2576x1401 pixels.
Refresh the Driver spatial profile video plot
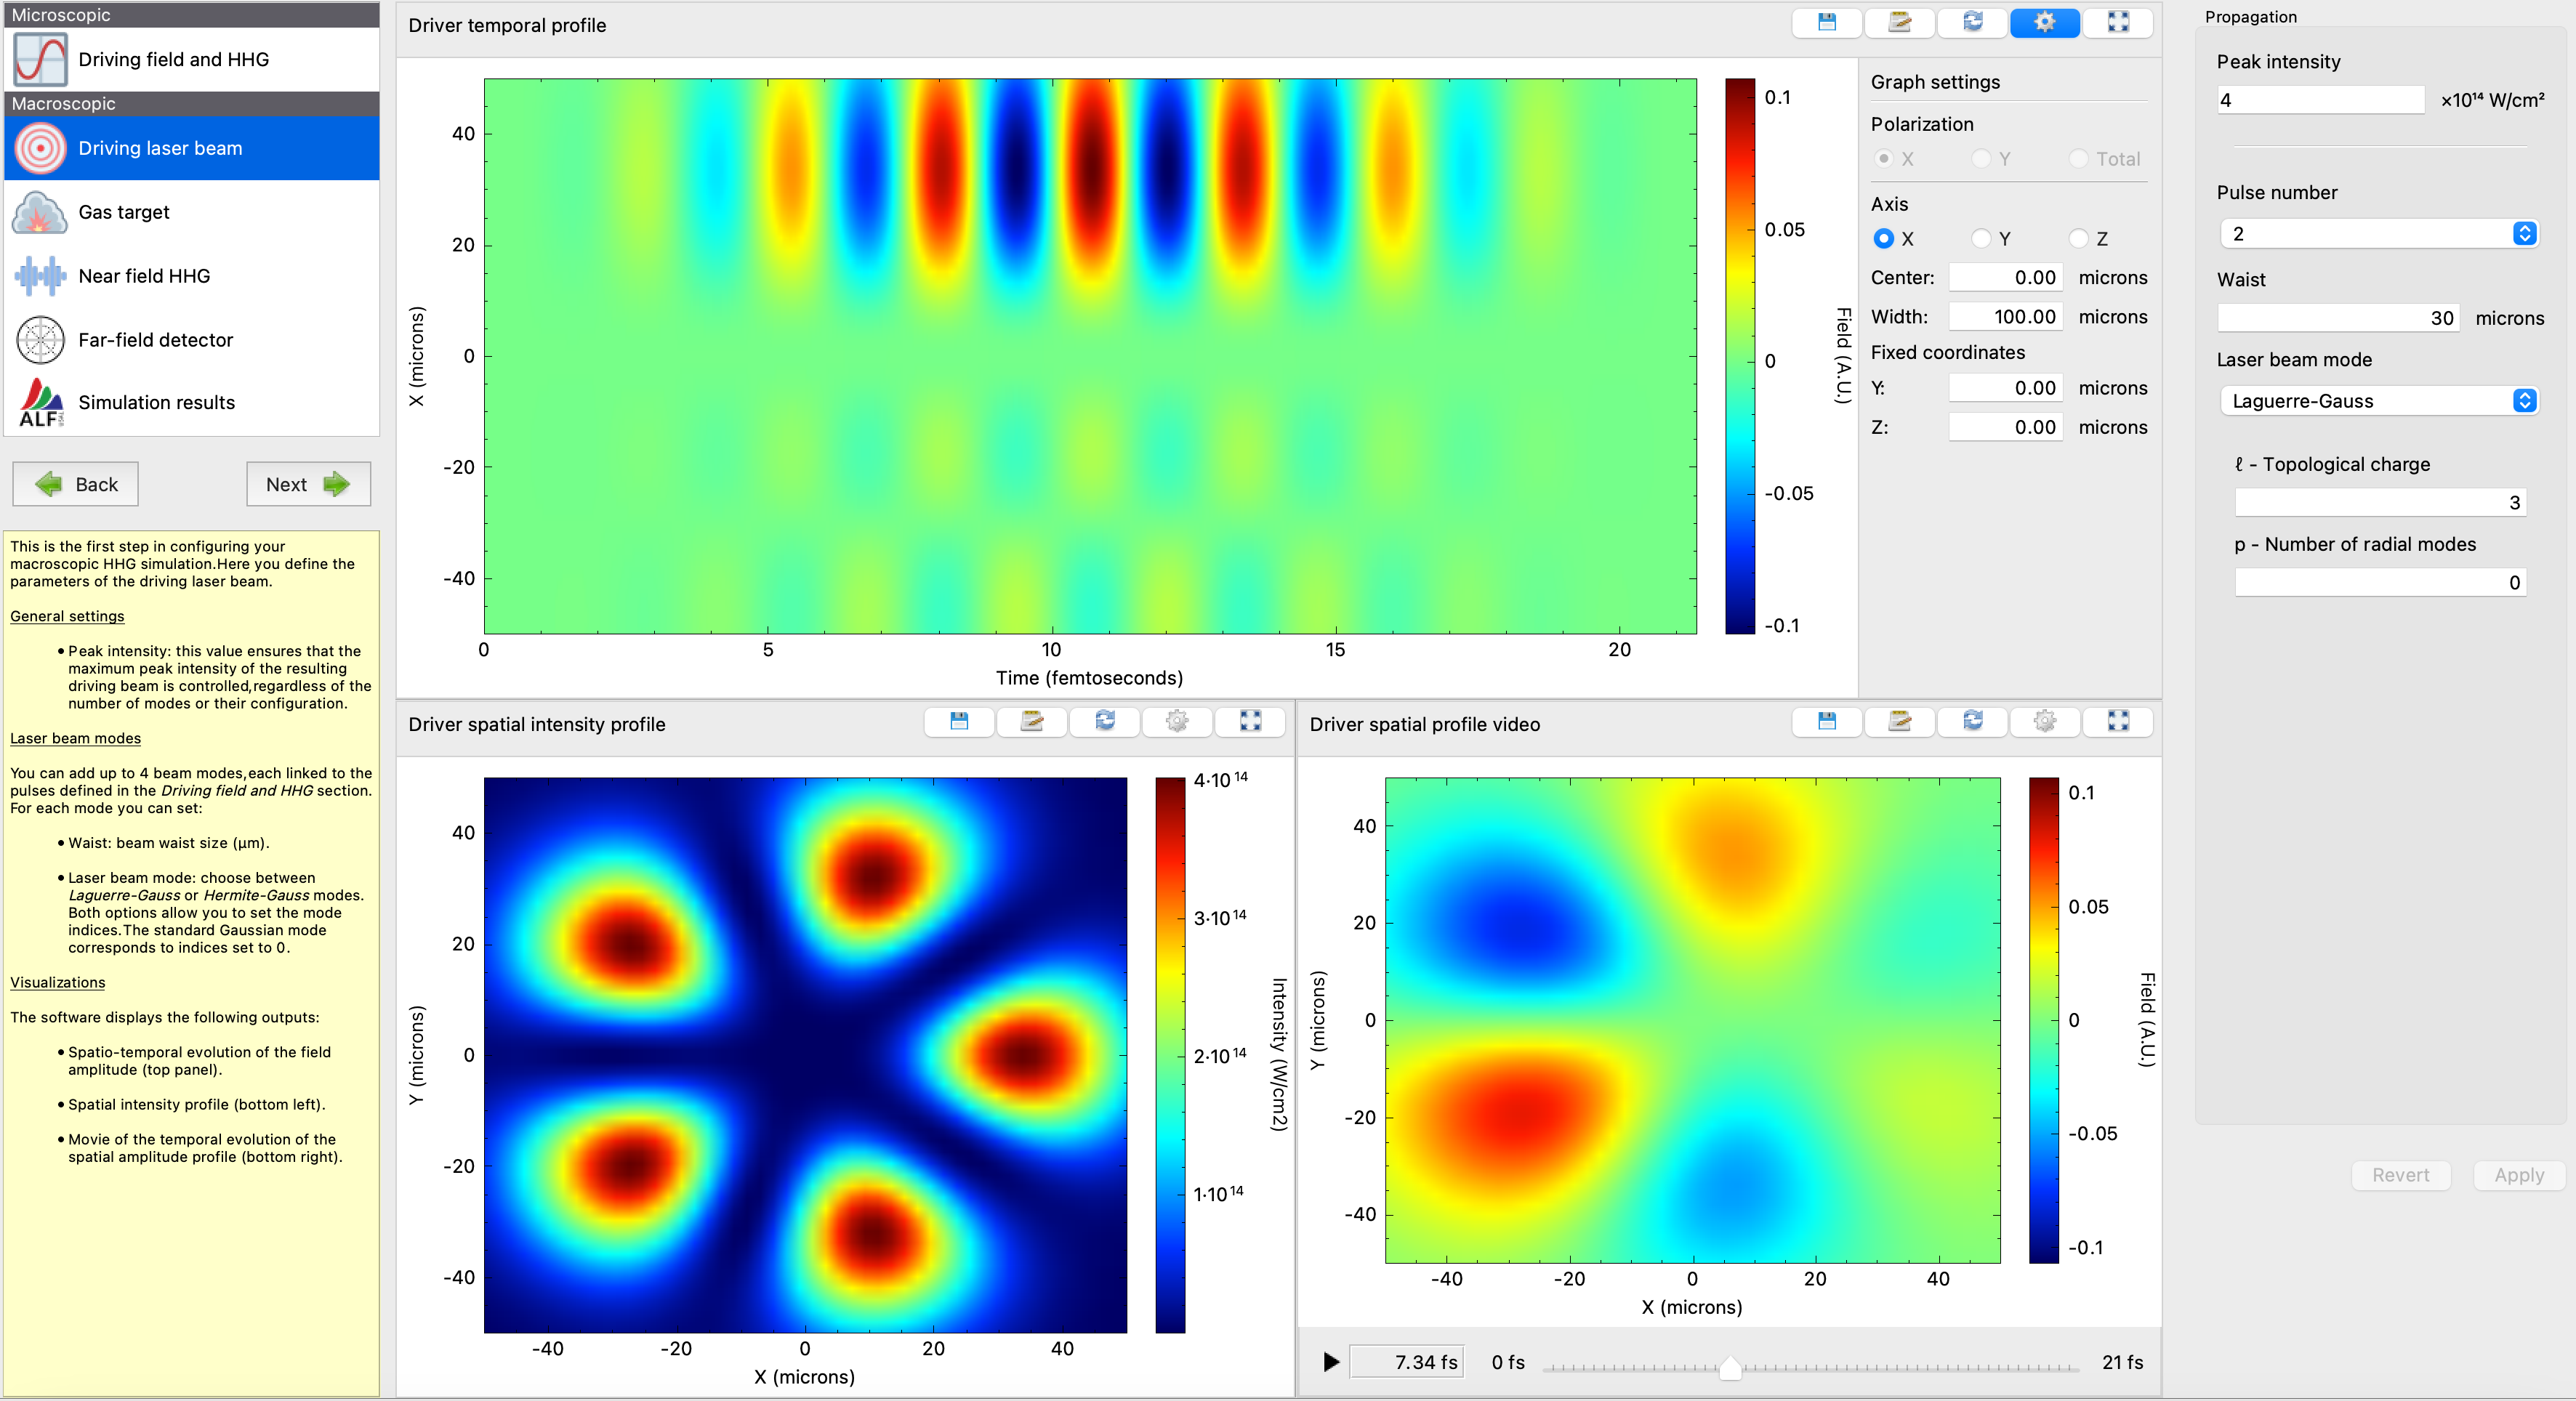click(x=1972, y=721)
